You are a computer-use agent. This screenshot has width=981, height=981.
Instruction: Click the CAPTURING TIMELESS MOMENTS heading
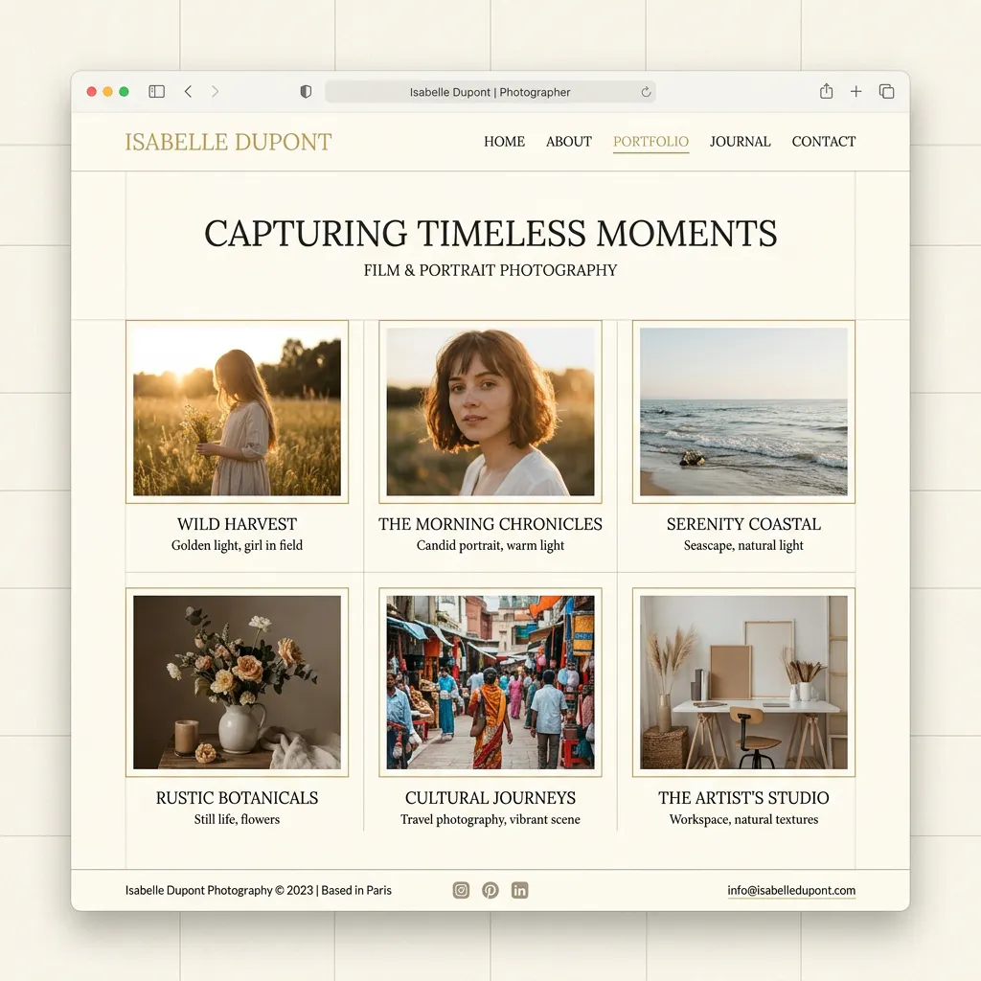click(490, 234)
